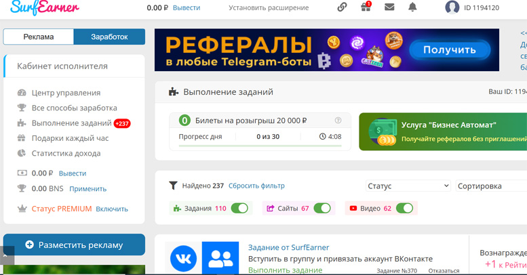Open the SurfEarner logo homepage
The image size is (527, 275).
pyautogui.click(x=45, y=7)
